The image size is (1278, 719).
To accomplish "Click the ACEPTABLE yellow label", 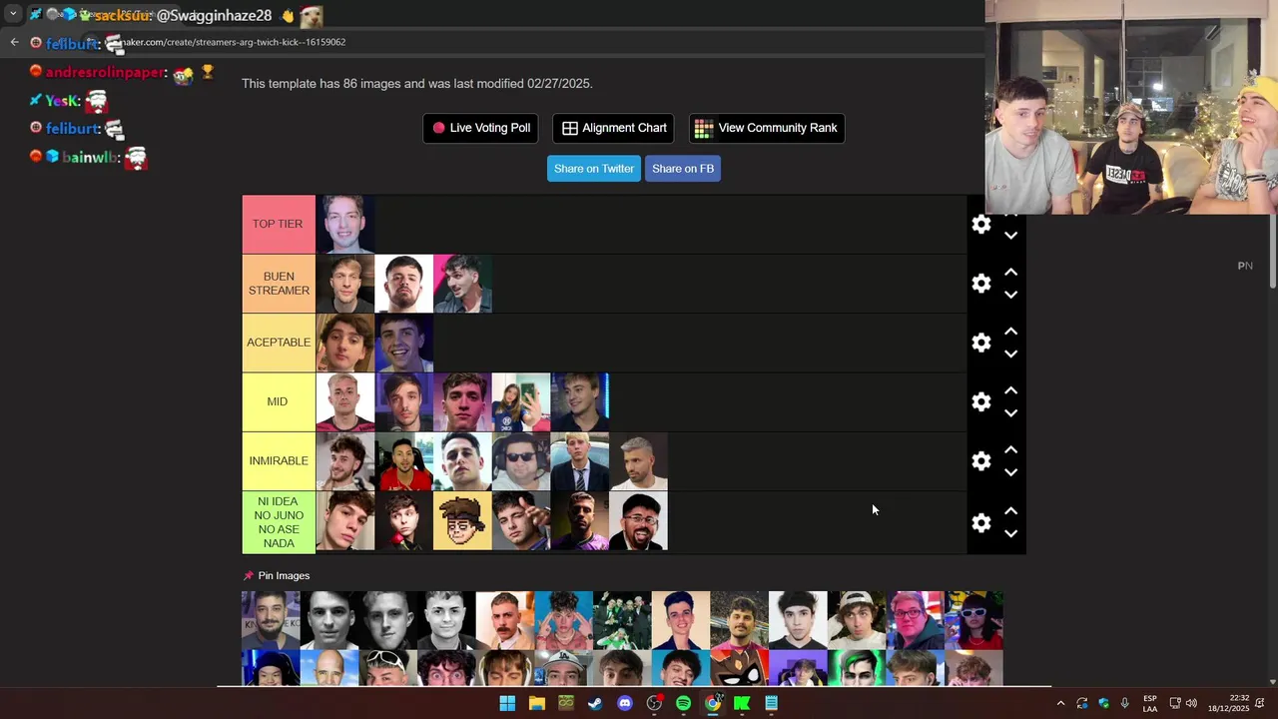I will (x=279, y=343).
